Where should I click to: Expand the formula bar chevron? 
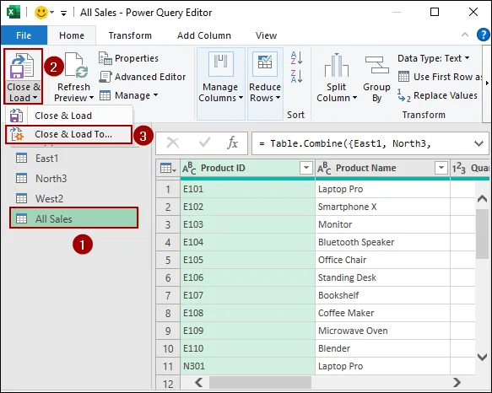pos(478,143)
